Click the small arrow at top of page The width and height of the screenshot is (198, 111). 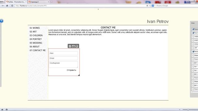(98, 9)
